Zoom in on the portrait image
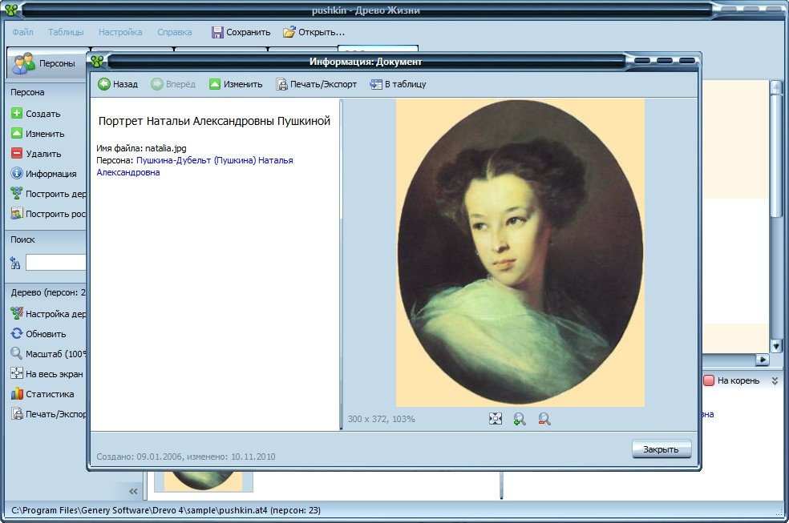This screenshot has height=523, width=789. [x=520, y=419]
